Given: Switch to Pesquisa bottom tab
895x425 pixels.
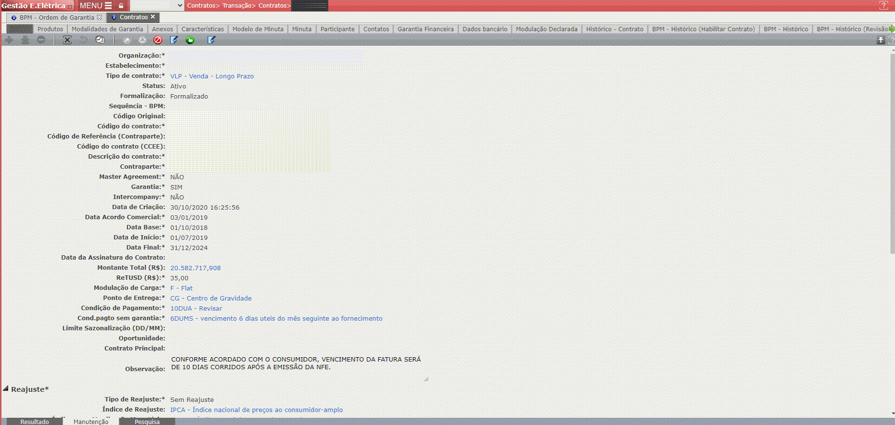Looking at the screenshot, I should (x=147, y=422).
